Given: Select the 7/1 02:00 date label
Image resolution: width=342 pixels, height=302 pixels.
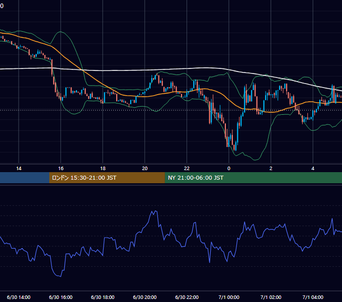Looking at the screenshot, I should pyautogui.click(x=271, y=297).
